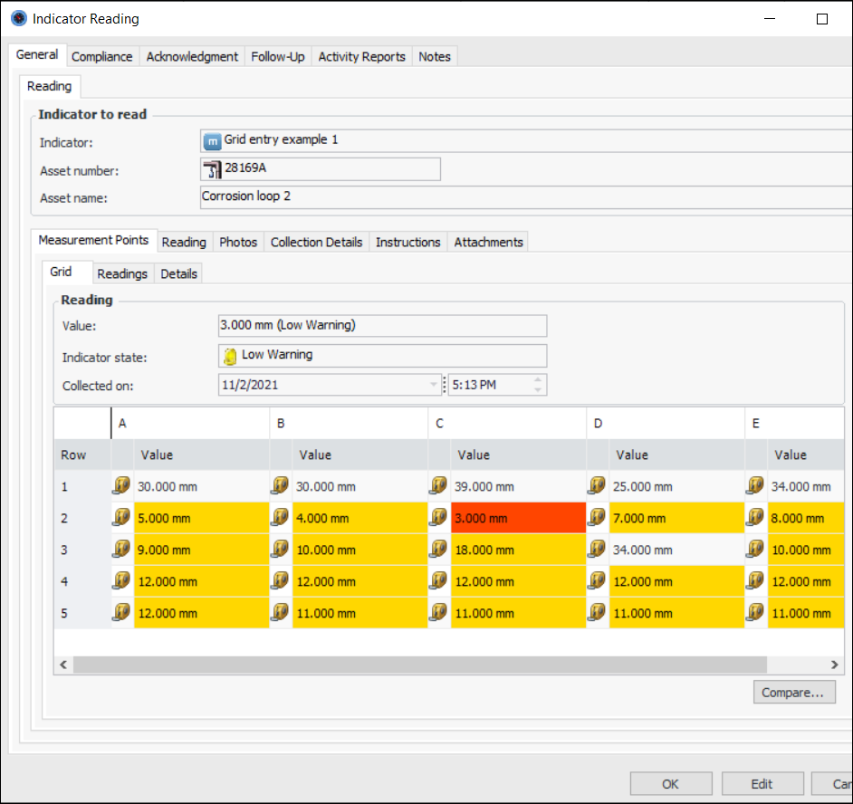Click the Low Warning bell icon

(x=230, y=356)
